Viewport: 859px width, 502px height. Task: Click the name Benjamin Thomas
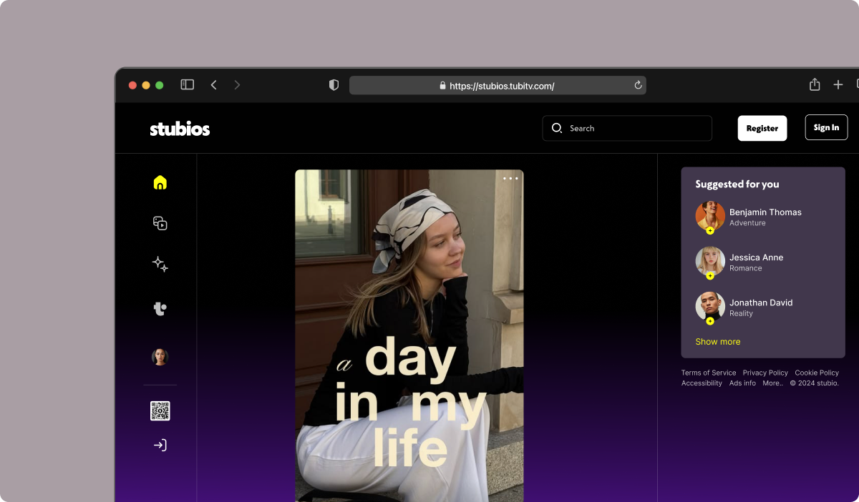pyautogui.click(x=765, y=212)
